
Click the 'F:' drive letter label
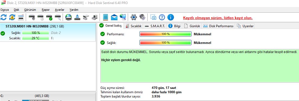(52, 38)
